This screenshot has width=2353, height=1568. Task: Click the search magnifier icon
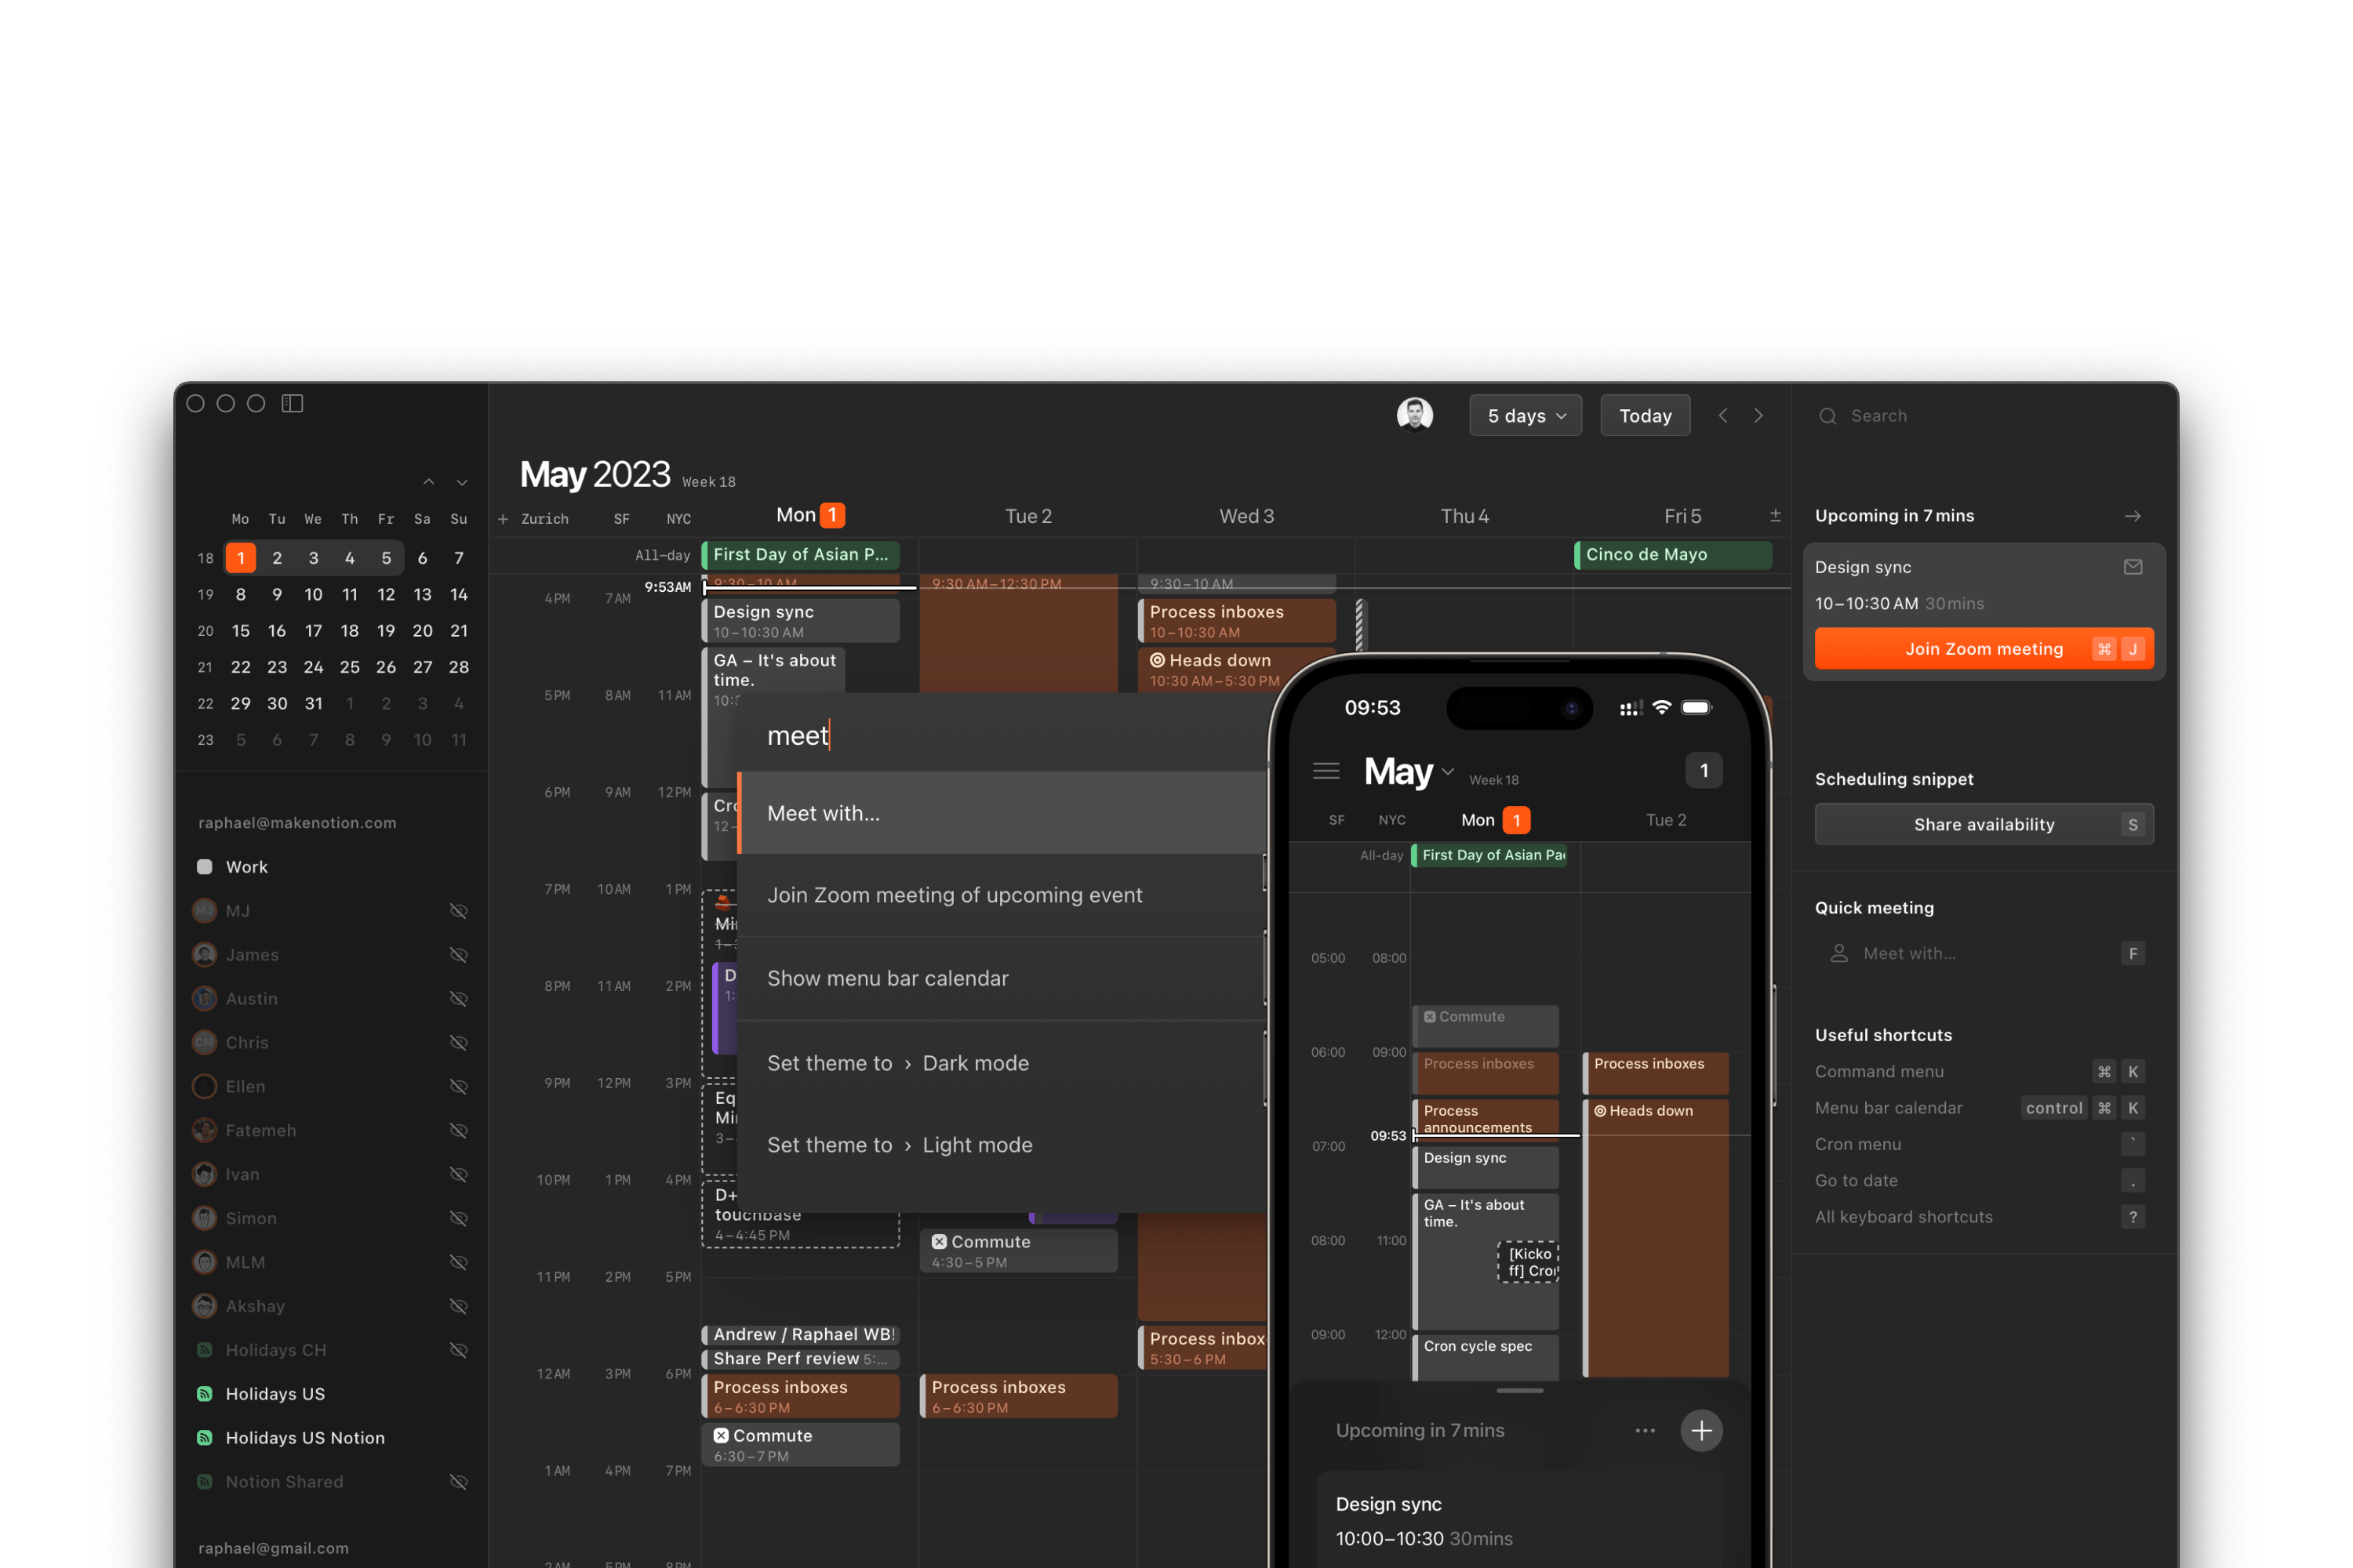(1827, 416)
